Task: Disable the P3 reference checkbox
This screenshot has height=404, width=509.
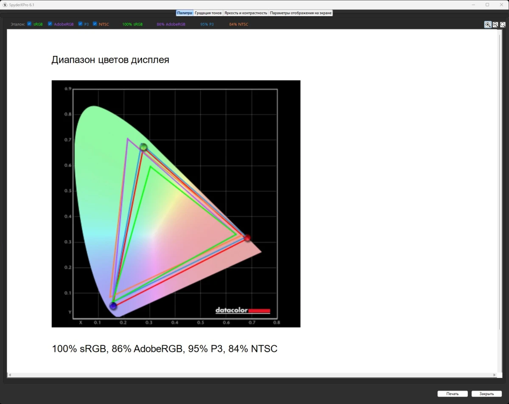Action: point(80,24)
